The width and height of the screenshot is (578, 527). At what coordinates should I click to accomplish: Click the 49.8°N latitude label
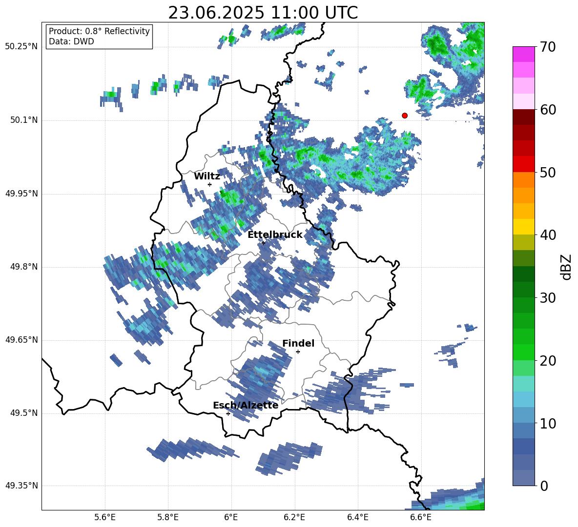[24, 267]
